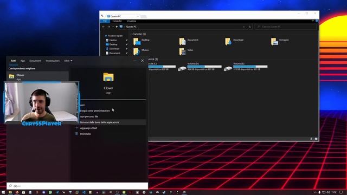Open the File Explorer help icon

tap(317, 21)
